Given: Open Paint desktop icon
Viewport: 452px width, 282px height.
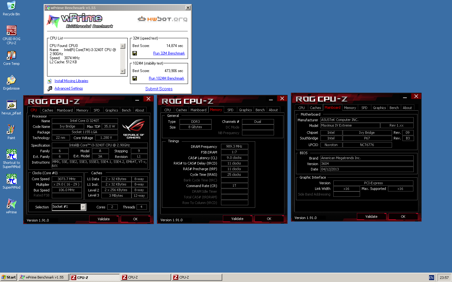Looking at the screenshot, I should pos(11,132).
